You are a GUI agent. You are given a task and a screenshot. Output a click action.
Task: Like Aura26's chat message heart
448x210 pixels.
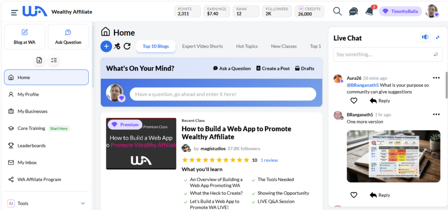coord(353,101)
